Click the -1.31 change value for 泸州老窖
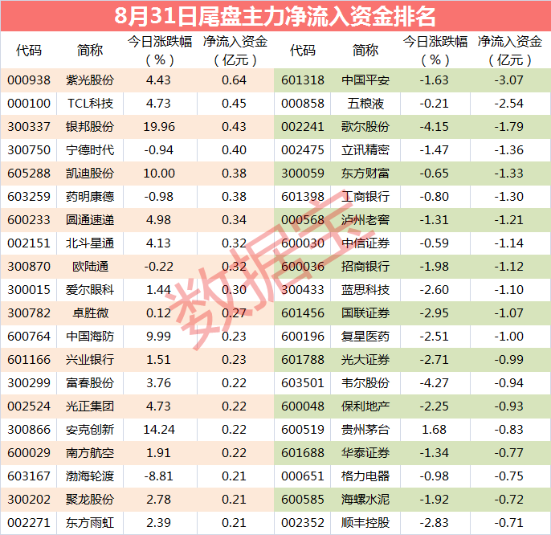This screenshot has width=551, height=535. pos(434,219)
